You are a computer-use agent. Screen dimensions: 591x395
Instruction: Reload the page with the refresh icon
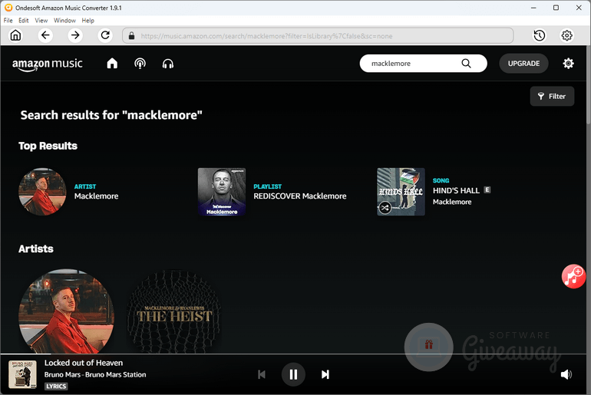coord(105,35)
